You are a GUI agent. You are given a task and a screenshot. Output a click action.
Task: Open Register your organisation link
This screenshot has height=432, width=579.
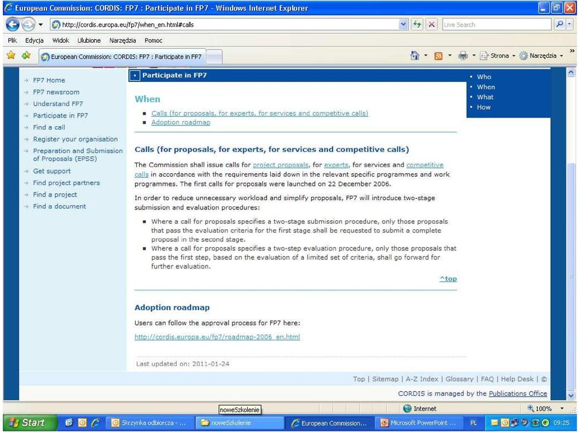click(75, 139)
